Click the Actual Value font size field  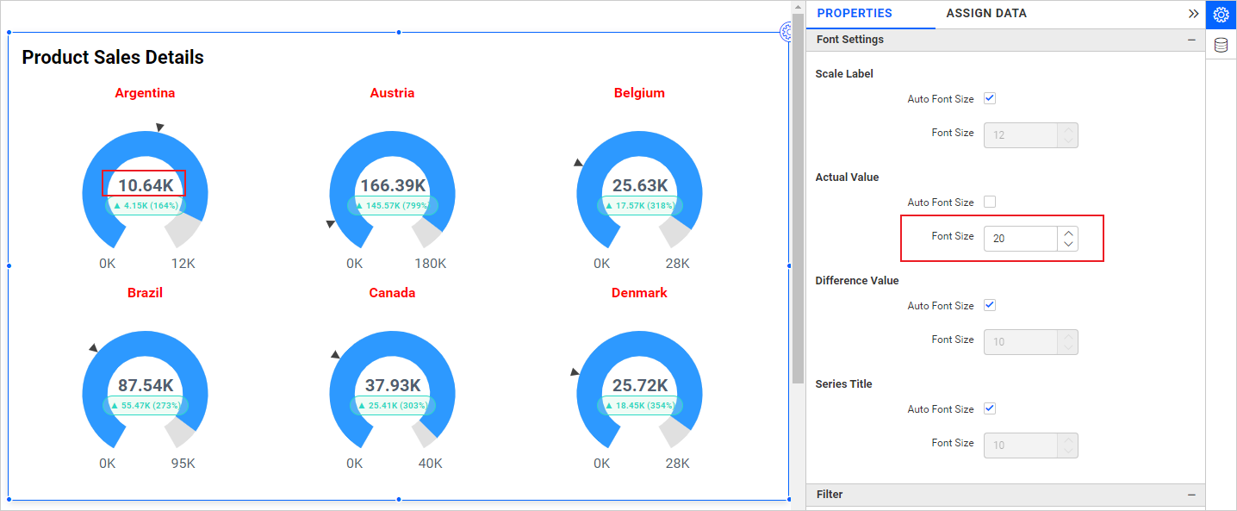(1020, 239)
